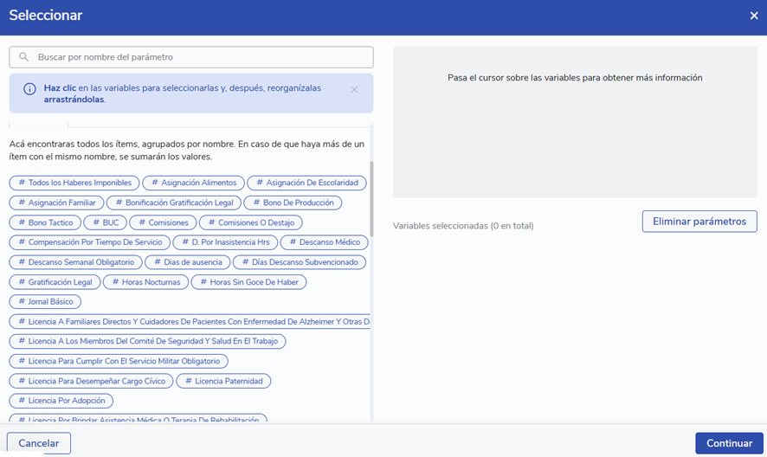This screenshot has height=457, width=767.
Task: Pick the Horas Nocturnas chip
Action: point(145,282)
